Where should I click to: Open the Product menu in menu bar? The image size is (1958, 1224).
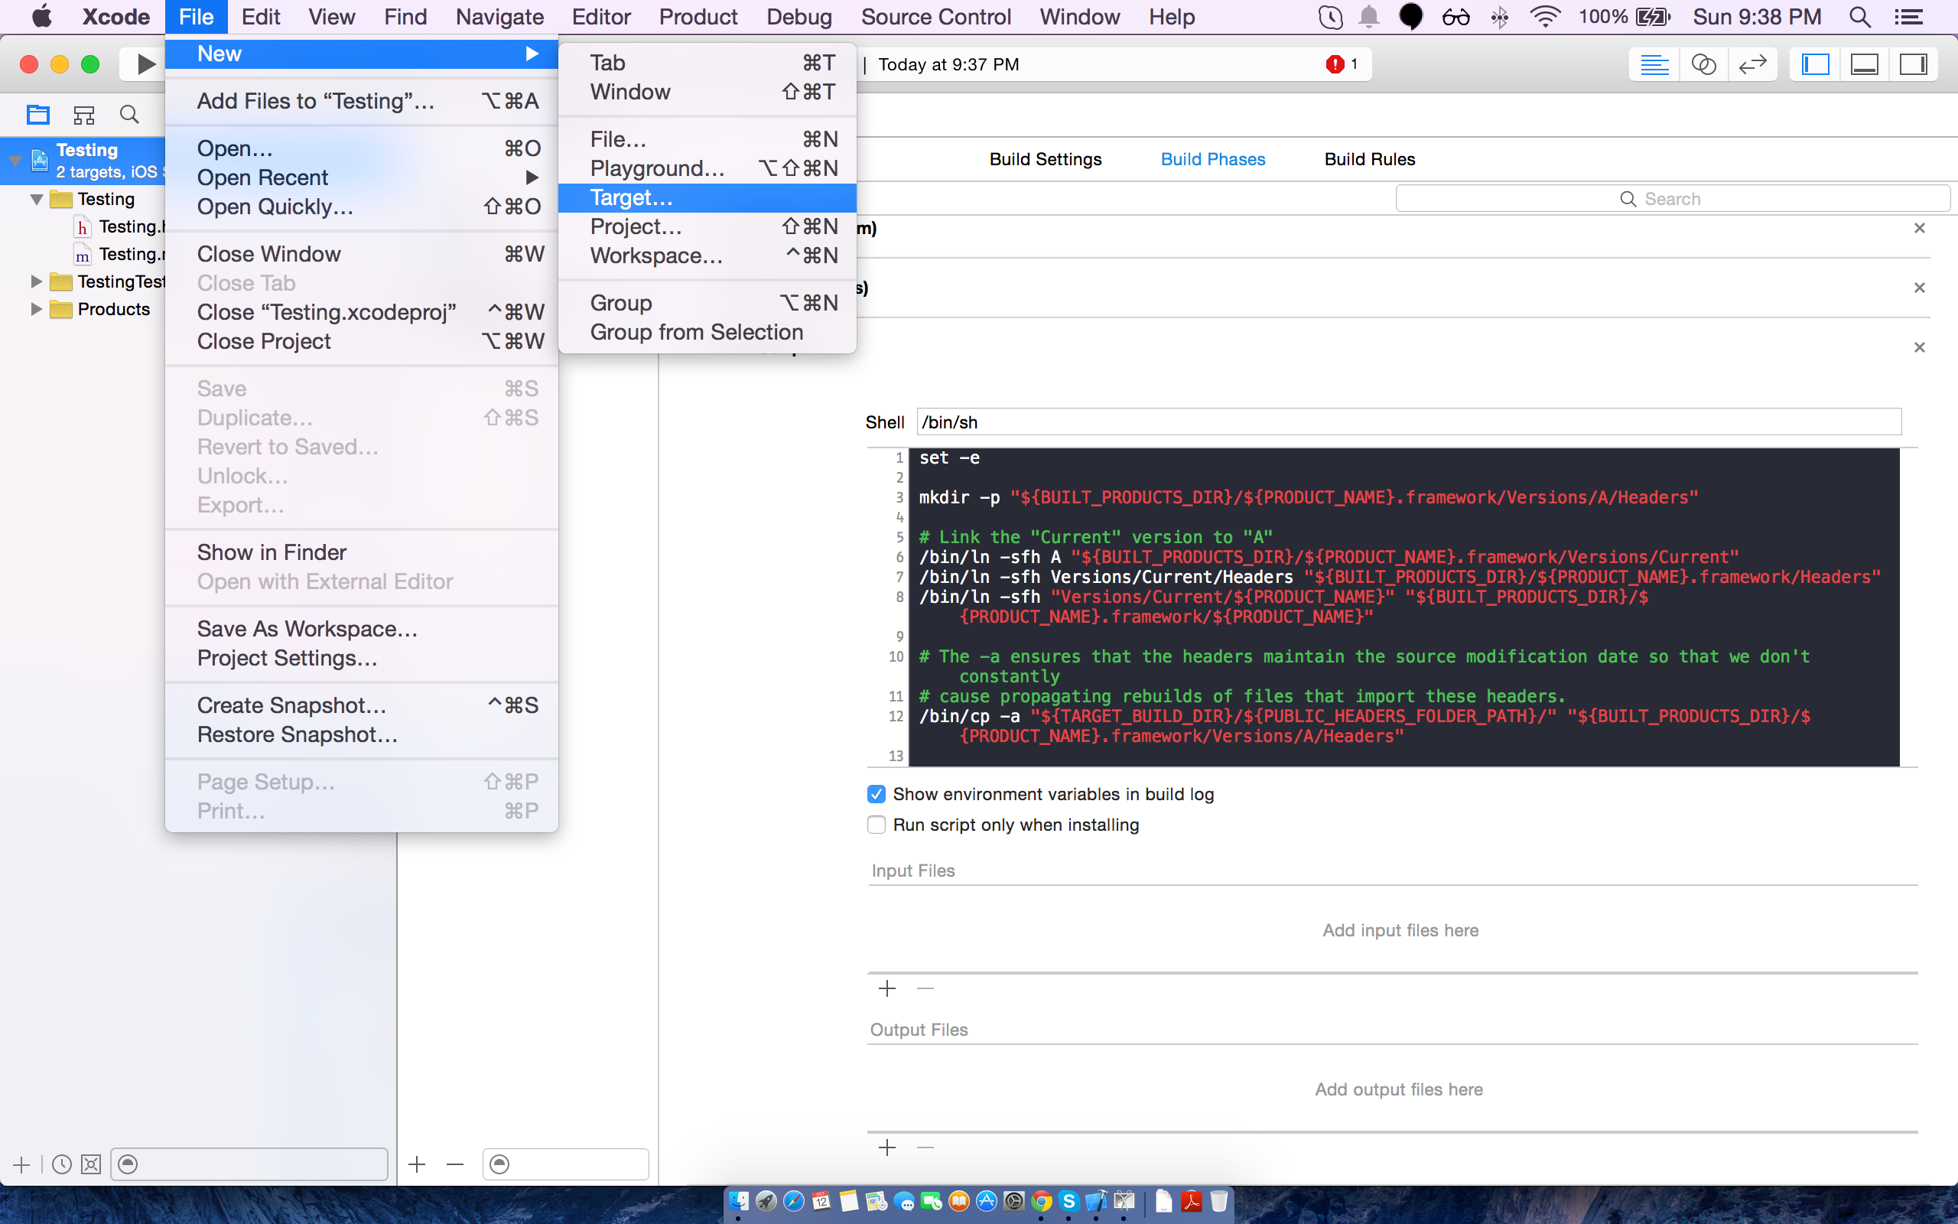[x=698, y=17]
